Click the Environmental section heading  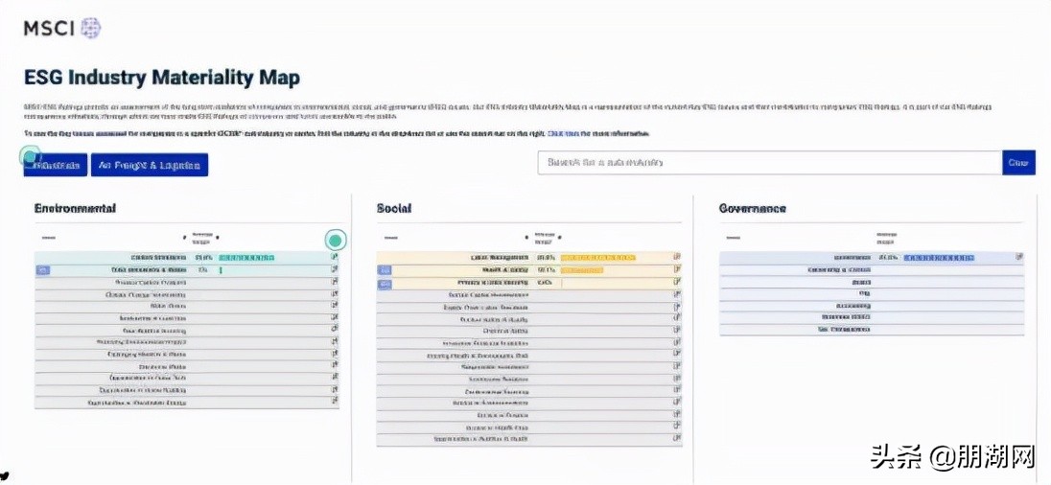pyautogui.click(x=75, y=208)
